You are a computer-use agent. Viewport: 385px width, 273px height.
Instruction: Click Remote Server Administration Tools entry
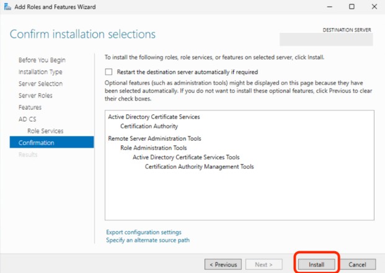pyautogui.click(x=154, y=138)
